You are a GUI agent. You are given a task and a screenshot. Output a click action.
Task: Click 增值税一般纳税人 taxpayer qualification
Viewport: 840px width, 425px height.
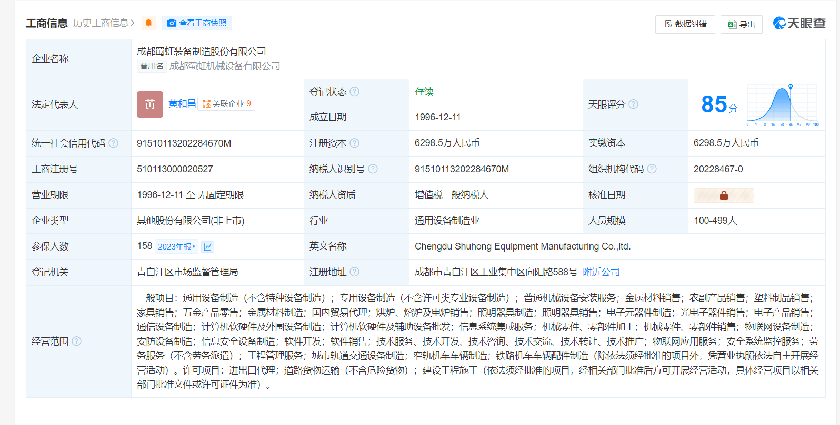pos(452,195)
